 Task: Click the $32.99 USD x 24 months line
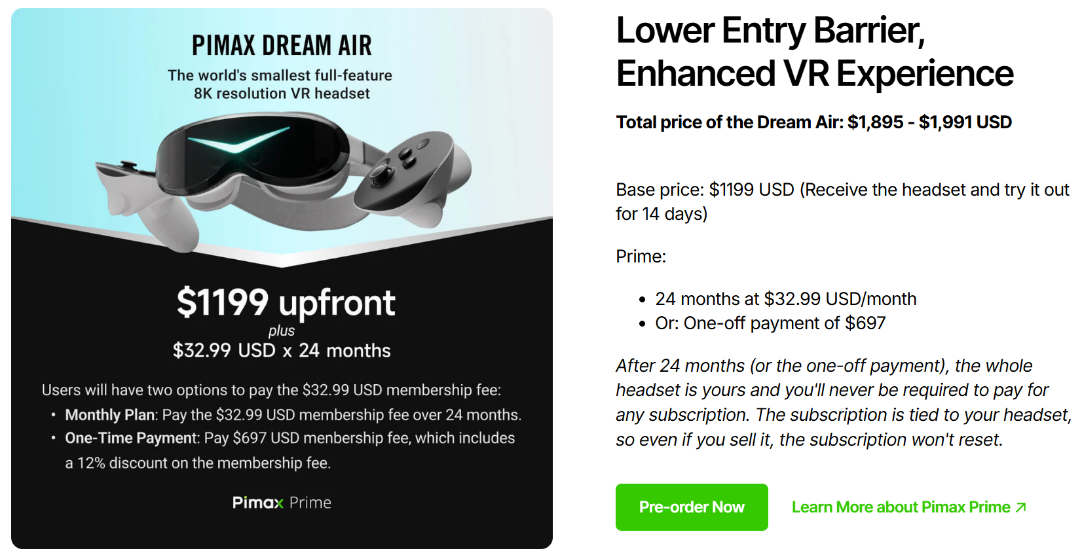coord(282,351)
